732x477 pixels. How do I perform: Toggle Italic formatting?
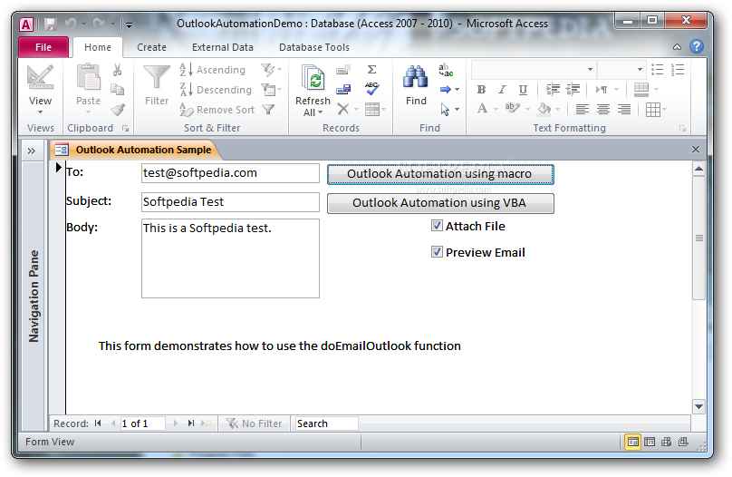click(502, 89)
